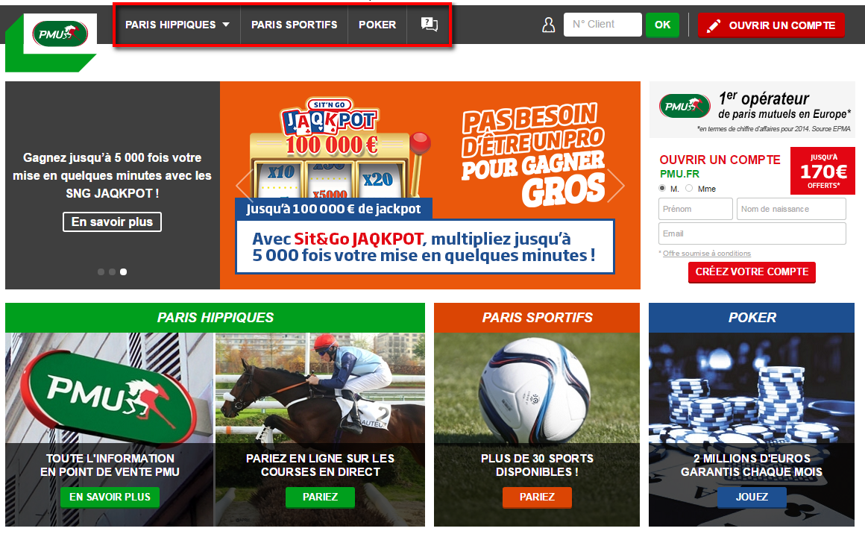The height and width of the screenshot is (543, 865).
Task: Click the PMU logo in the 1er opérateur banner
Action: 685,106
